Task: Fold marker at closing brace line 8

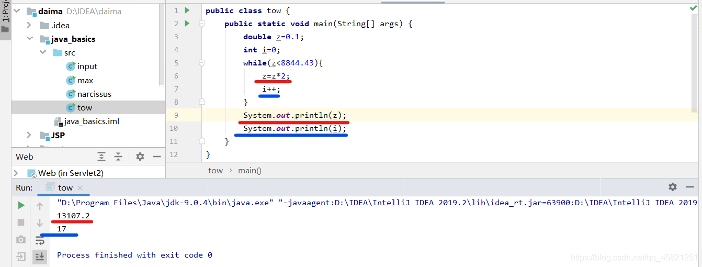Action: tap(201, 102)
